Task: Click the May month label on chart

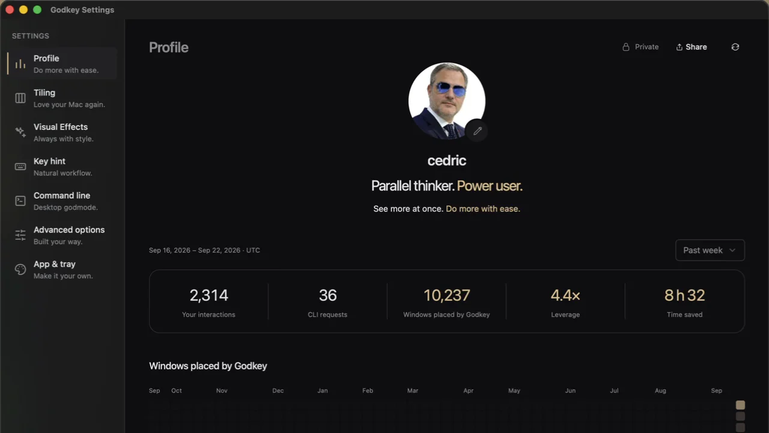Action: pos(514,390)
